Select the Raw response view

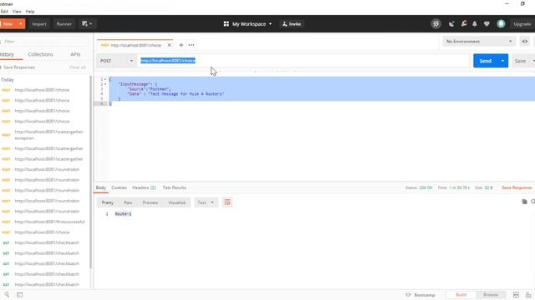pyautogui.click(x=128, y=202)
